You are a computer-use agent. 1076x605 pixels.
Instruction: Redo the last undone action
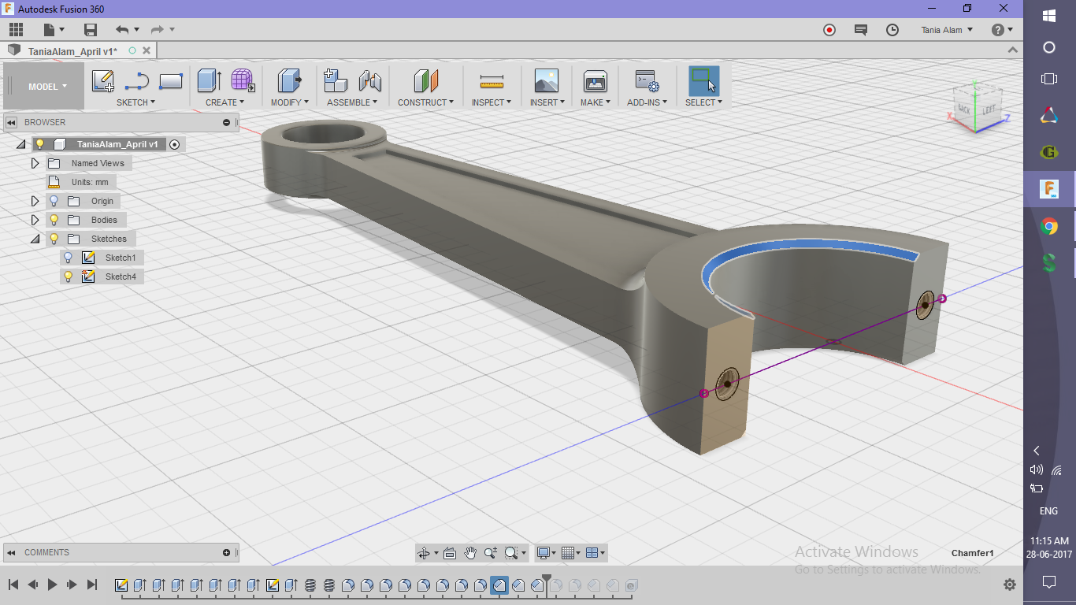click(158, 30)
